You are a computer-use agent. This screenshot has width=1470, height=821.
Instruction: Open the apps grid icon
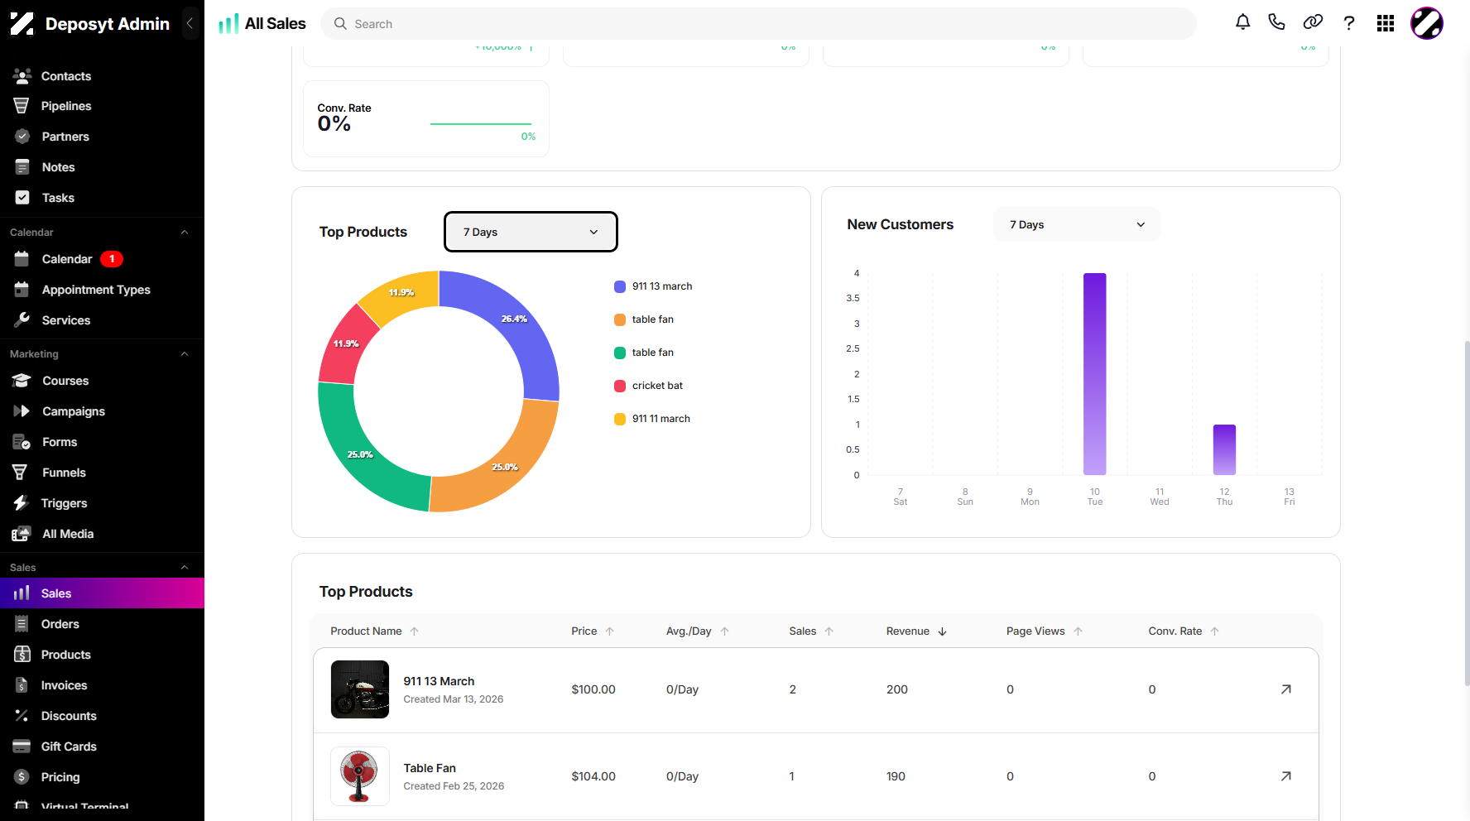[1386, 23]
